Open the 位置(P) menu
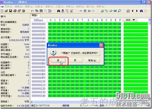 (x=39, y=7)
